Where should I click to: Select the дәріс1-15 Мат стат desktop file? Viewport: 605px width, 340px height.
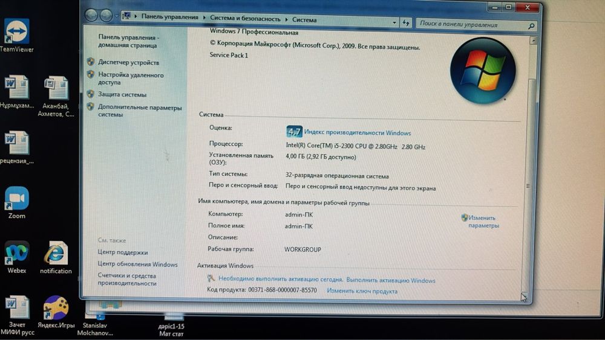click(172, 326)
